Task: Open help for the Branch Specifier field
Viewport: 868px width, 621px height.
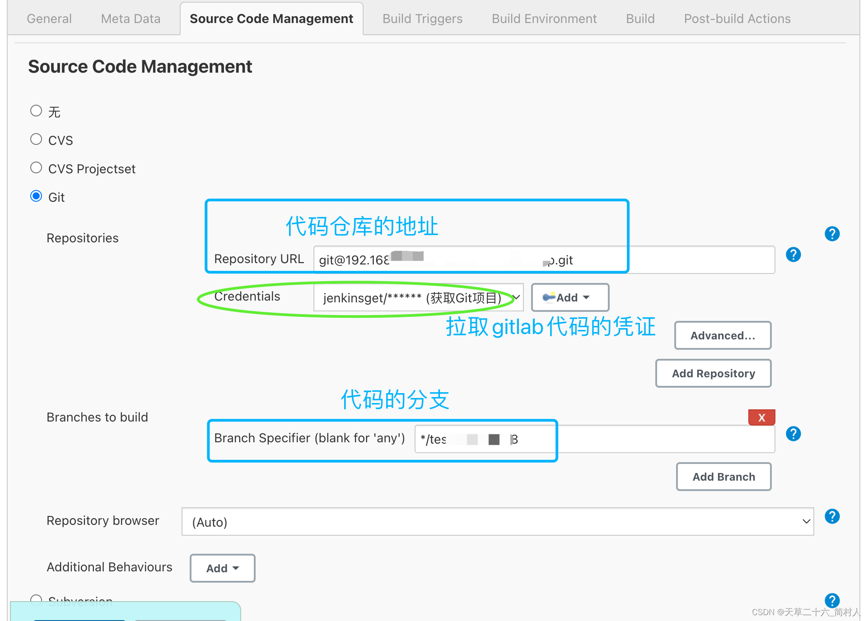Action: (793, 434)
